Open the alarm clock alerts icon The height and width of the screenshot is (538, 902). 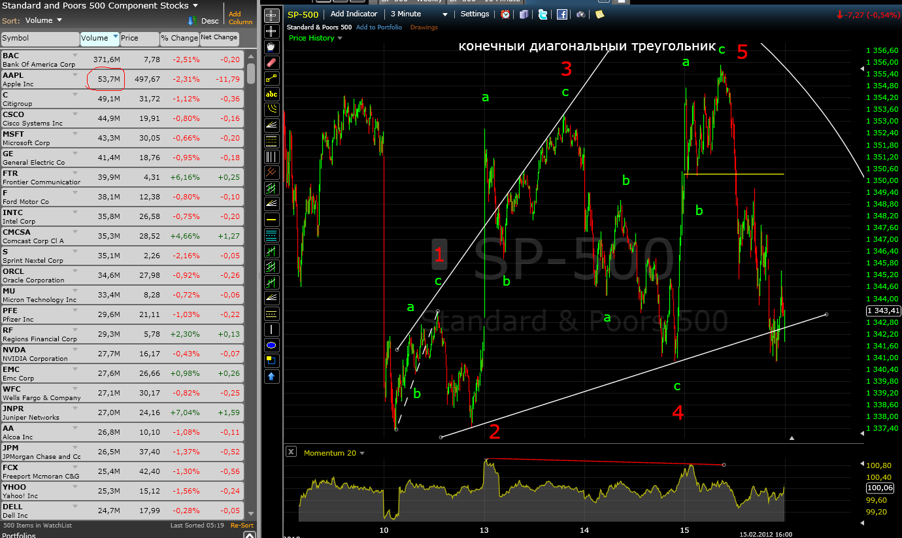505,14
